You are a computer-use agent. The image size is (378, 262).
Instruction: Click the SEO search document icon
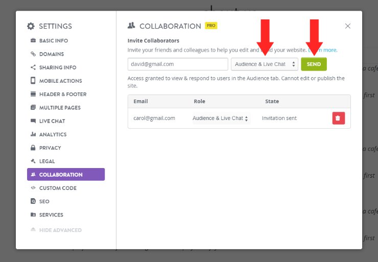pos(33,201)
